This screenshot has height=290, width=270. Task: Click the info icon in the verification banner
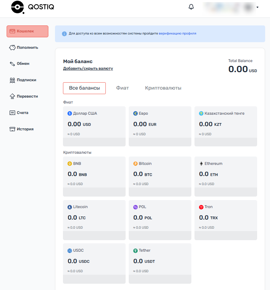pos(64,33)
